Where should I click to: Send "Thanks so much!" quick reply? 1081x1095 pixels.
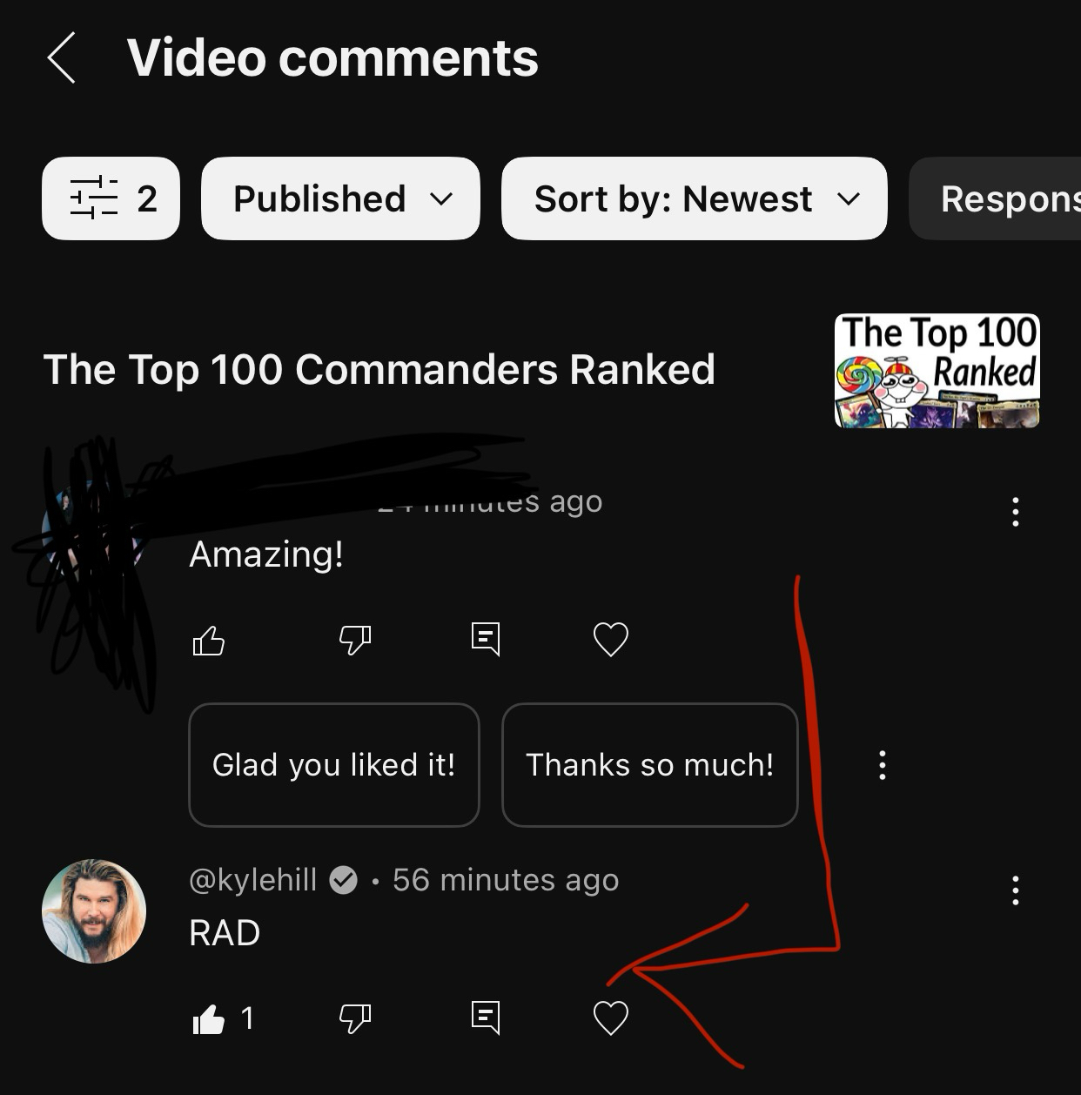coord(650,765)
